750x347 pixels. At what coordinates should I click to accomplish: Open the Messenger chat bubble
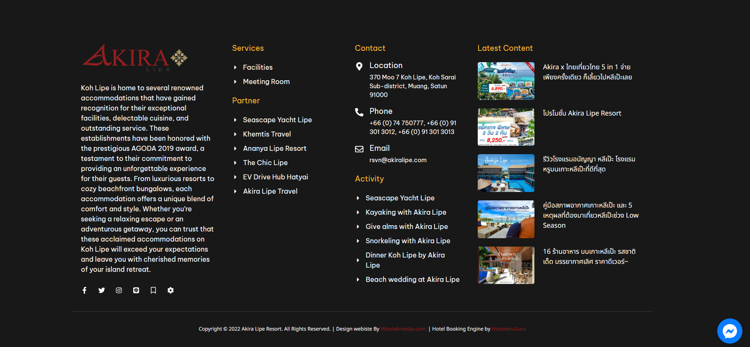click(729, 331)
